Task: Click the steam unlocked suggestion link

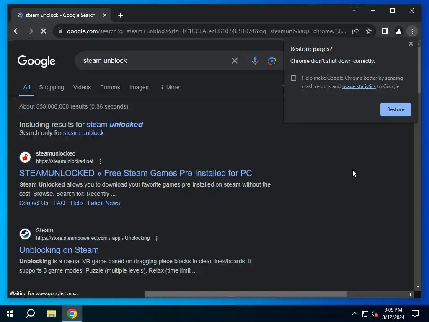Action: 115,124
